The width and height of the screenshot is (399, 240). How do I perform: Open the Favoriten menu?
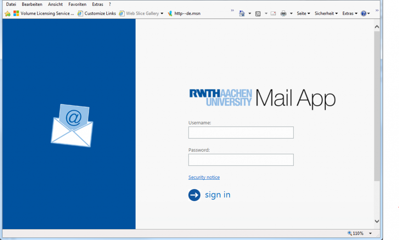tap(77, 4)
